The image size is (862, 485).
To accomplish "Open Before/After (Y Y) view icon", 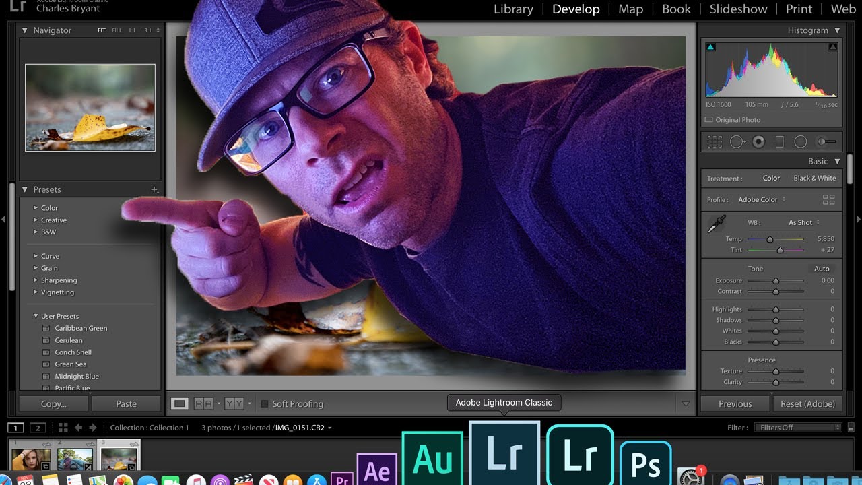I will pos(234,403).
